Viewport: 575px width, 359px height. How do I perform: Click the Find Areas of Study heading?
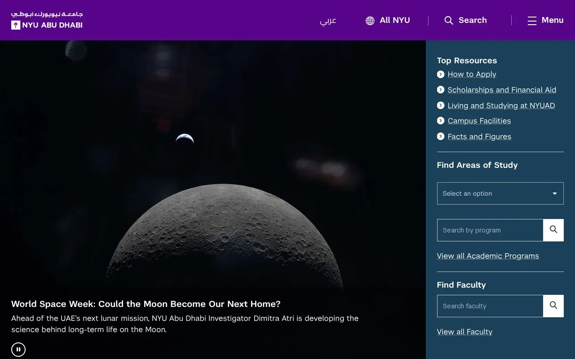(x=477, y=165)
